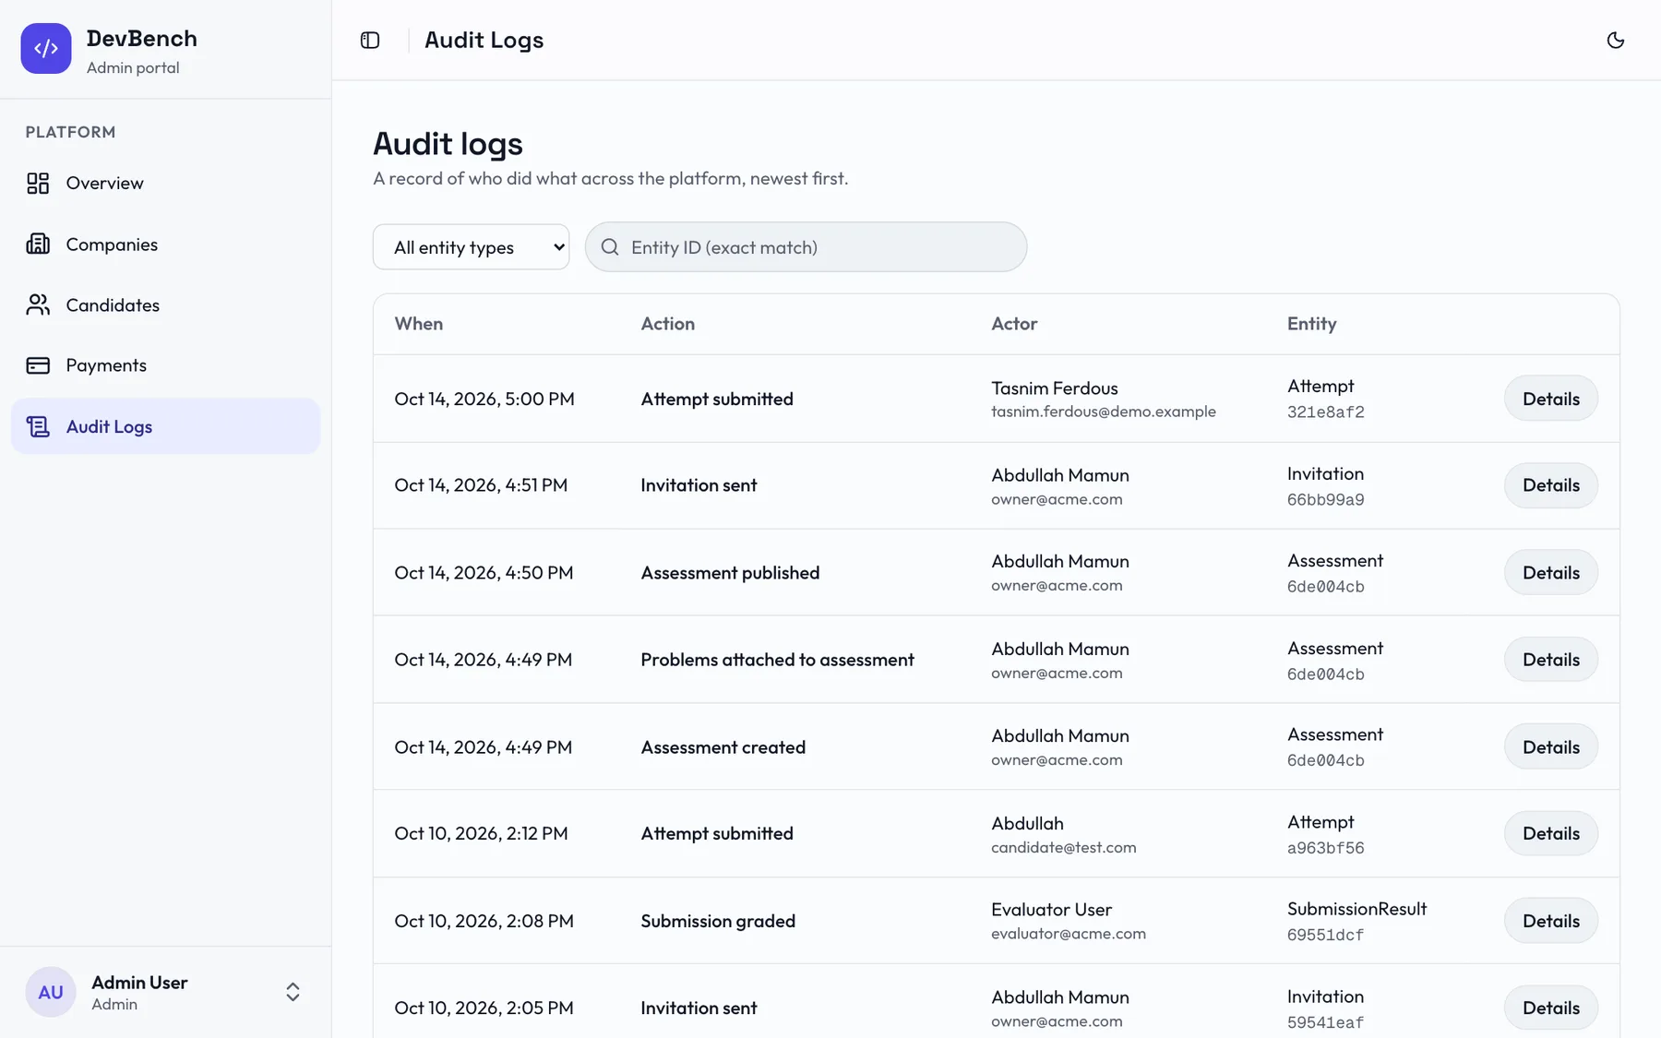The height and width of the screenshot is (1038, 1661).
Task: Open the Overview page
Action: [166, 183]
